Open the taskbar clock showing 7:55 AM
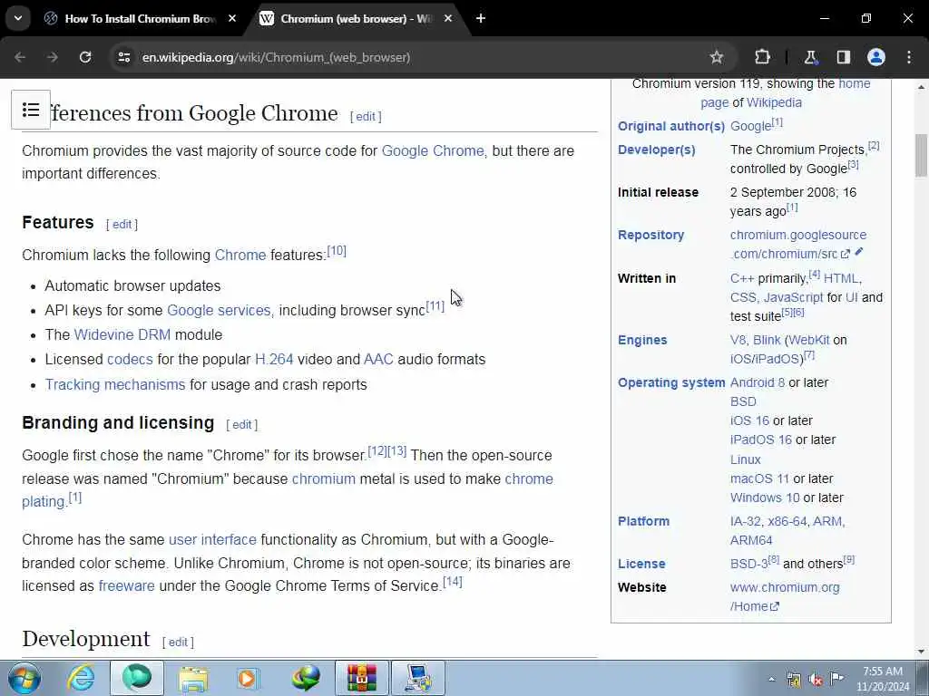This screenshot has height=696, width=929. pyautogui.click(x=883, y=679)
